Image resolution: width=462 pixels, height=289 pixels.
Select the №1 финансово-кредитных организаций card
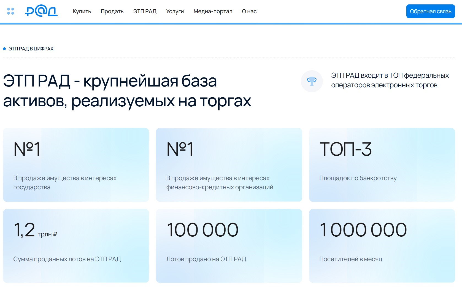(x=229, y=165)
